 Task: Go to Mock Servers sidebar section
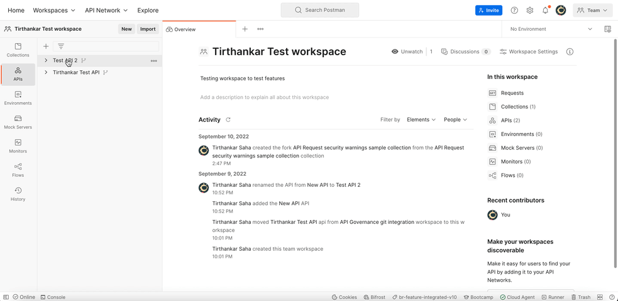(18, 122)
